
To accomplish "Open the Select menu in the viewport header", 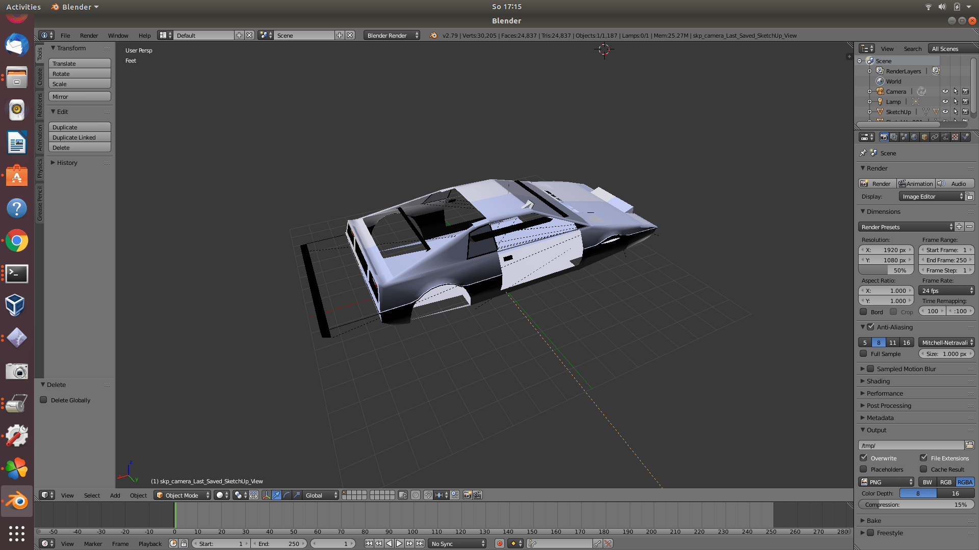I will click(92, 495).
